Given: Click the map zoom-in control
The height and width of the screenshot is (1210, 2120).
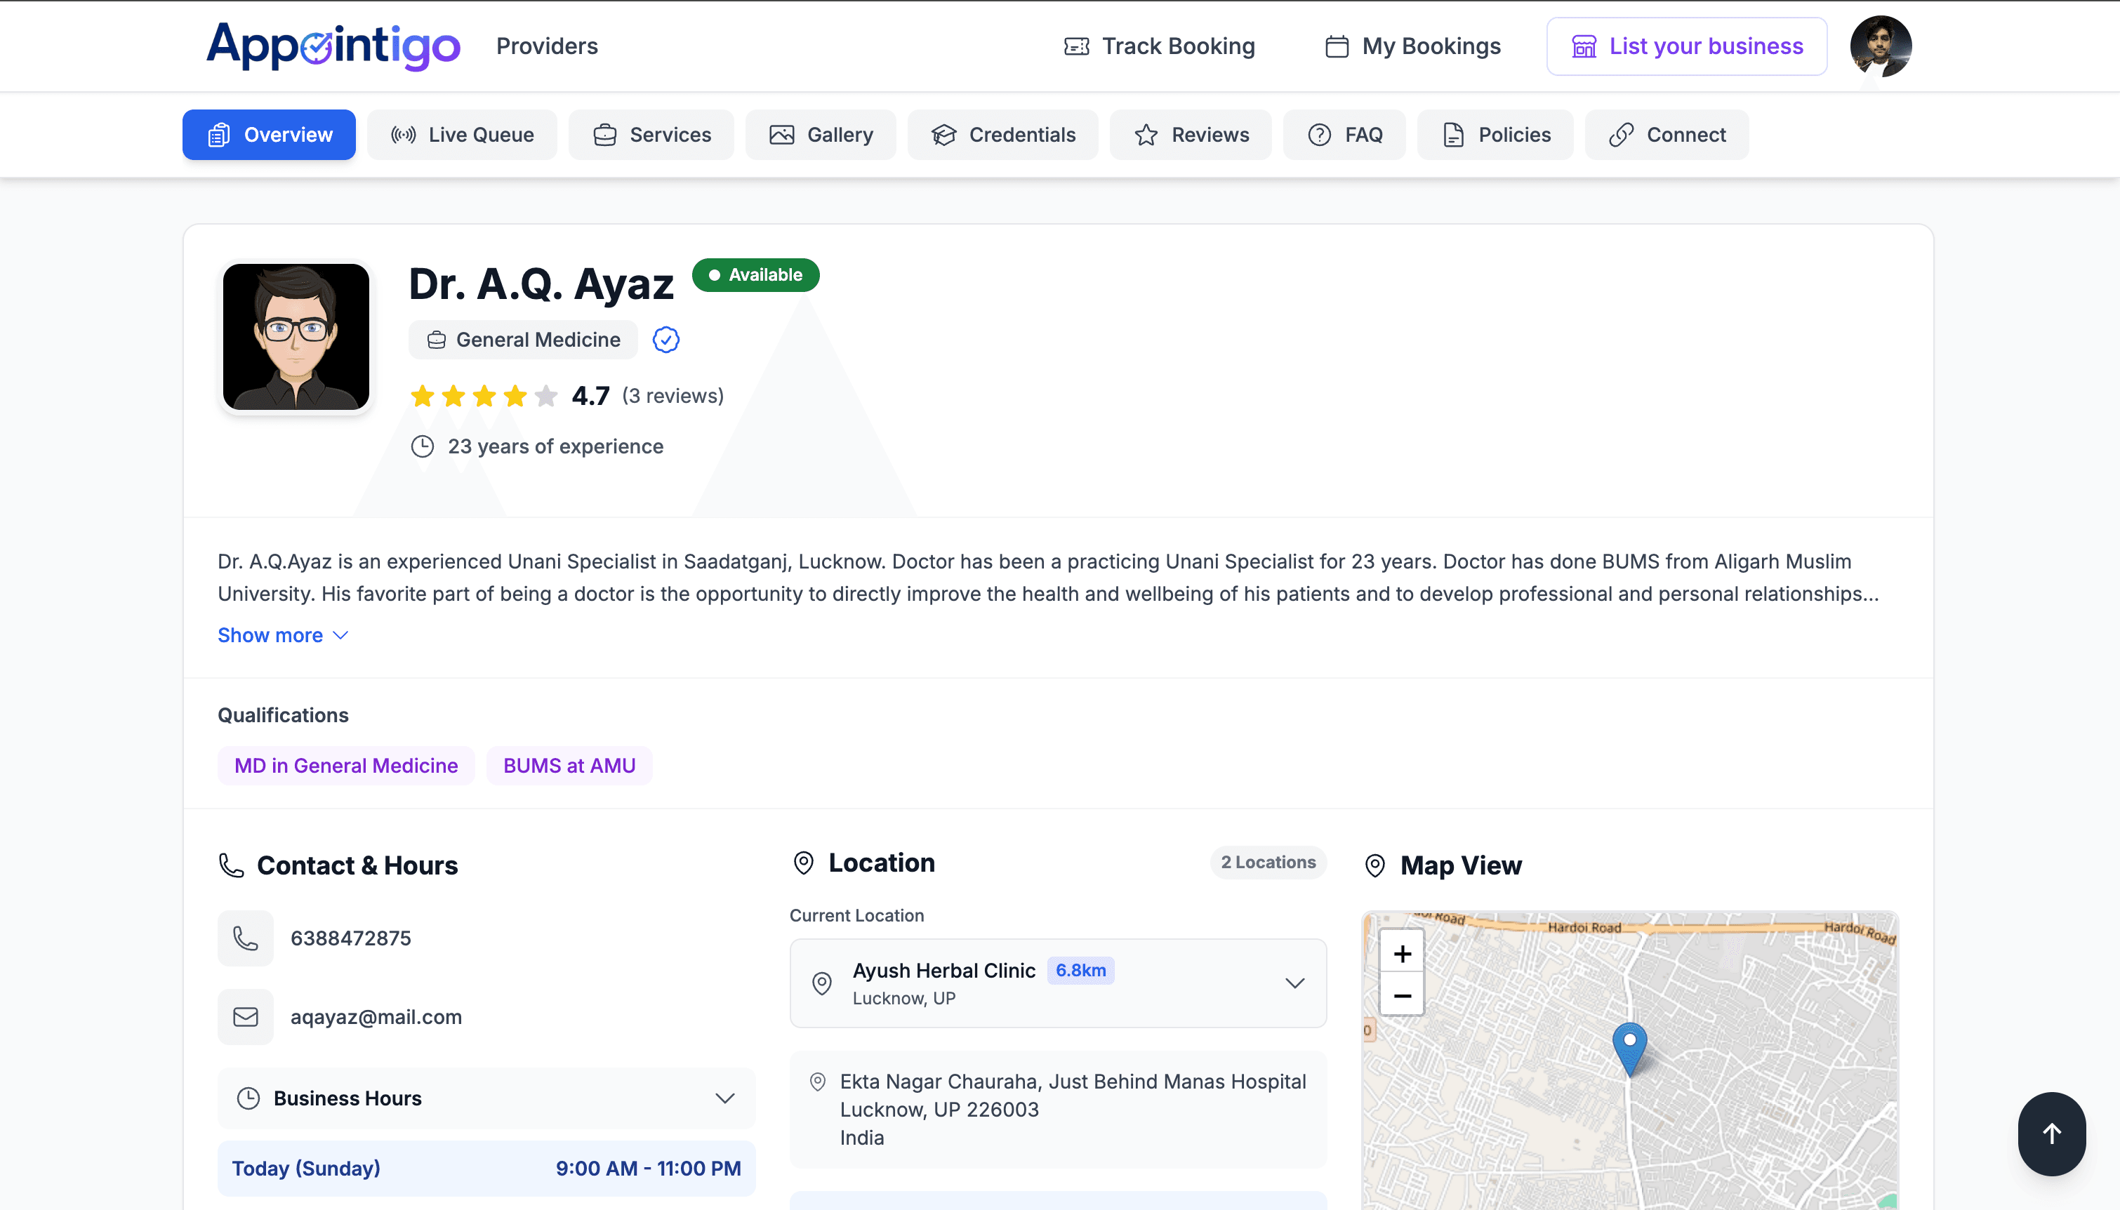Looking at the screenshot, I should [1400, 953].
